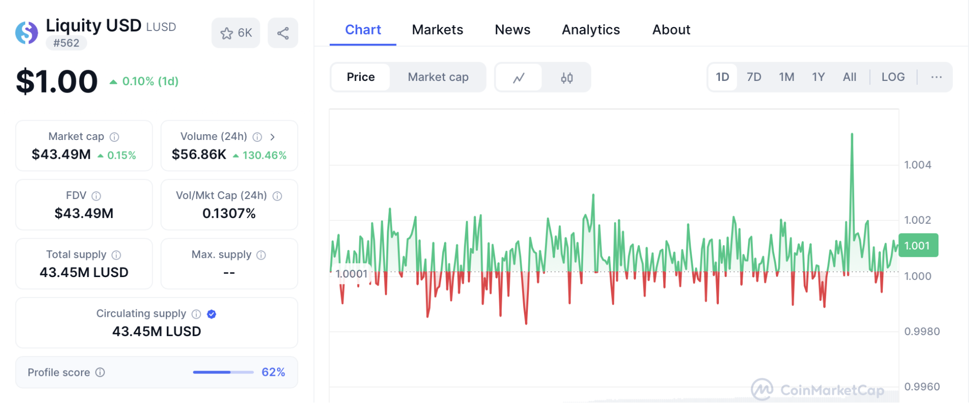Viewport: 969px width, 403px height.
Task: Click the FDV info icon
Action: click(96, 196)
